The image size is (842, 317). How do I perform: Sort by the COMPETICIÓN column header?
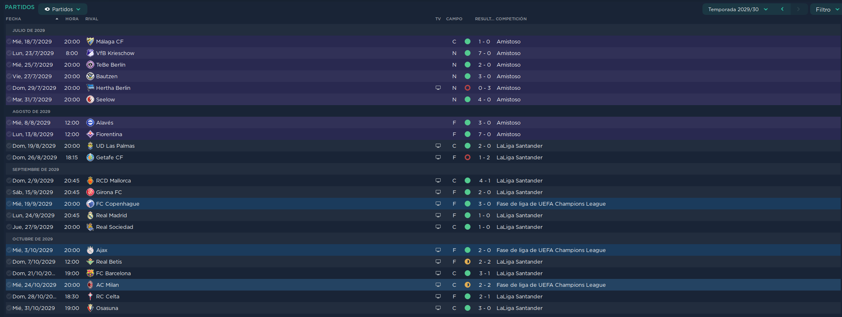tap(511, 19)
